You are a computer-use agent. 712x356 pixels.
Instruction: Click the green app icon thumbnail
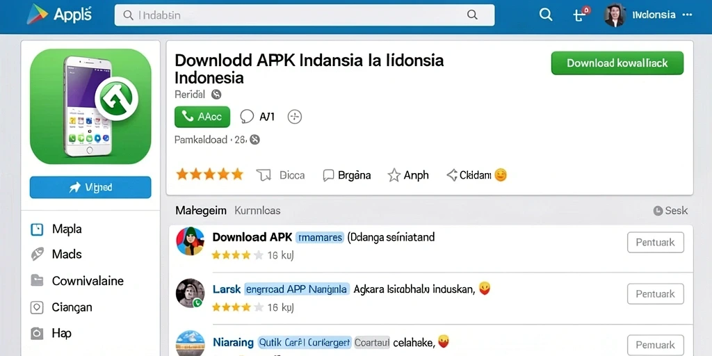pos(90,106)
